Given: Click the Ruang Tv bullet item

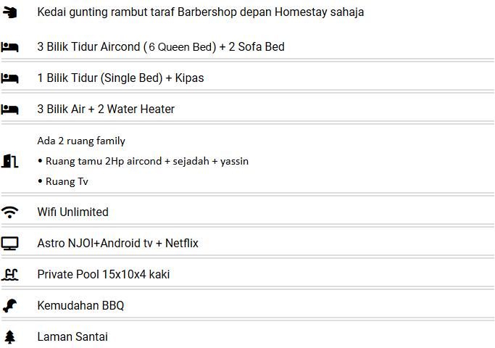Looking at the screenshot, I should (x=67, y=181).
